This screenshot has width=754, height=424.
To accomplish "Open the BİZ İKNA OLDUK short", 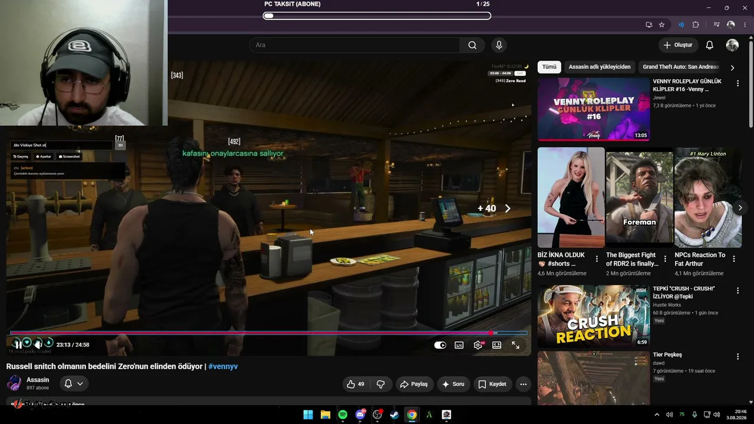I will click(x=571, y=197).
